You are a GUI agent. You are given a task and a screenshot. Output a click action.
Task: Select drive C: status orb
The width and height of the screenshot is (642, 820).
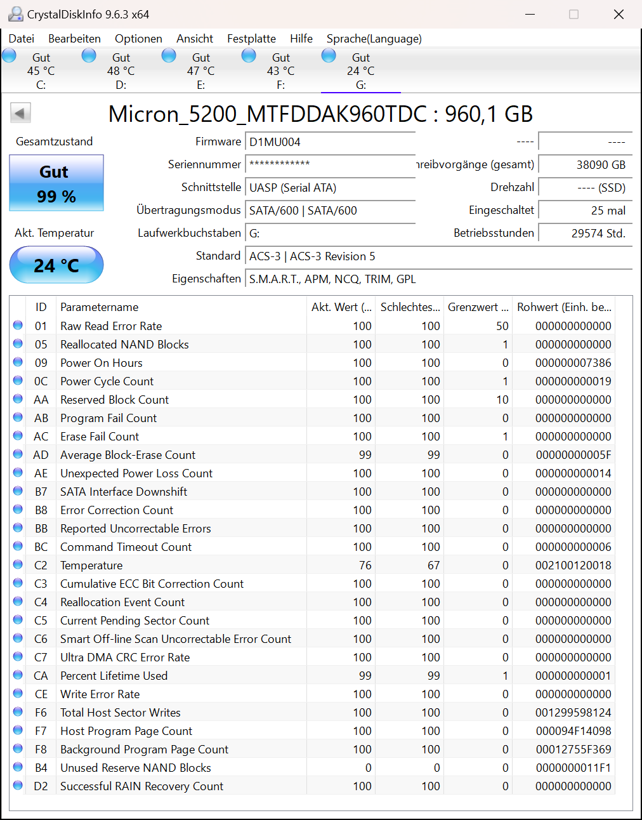(x=10, y=56)
